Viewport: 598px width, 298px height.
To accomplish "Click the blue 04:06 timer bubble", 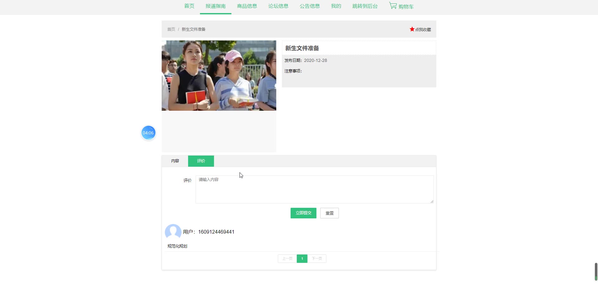I will pyautogui.click(x=148, y=133).
